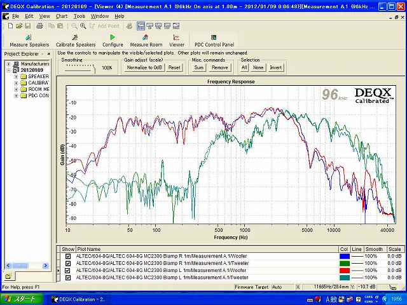Select the fifth chart view mode icon
407x305 pixels.
(x=176, y=25)
